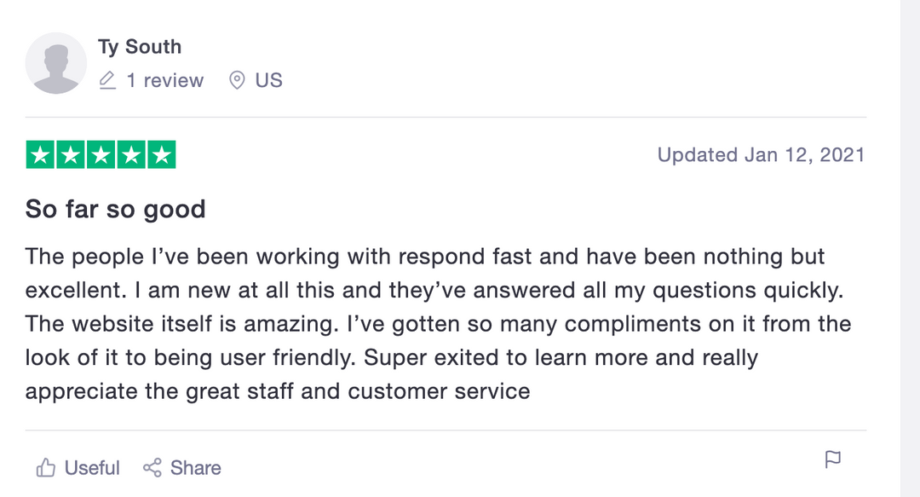Click the fifth green rating star
The width and height of the screenshot is (920, 497).
click(x=162, y=155)
